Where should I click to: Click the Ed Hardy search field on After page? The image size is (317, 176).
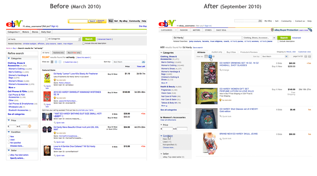tap(207, 38)
